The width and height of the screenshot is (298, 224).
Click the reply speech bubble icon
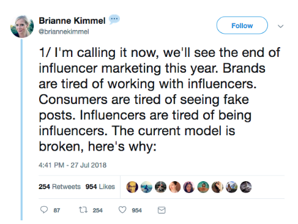[x=44, y=210]
